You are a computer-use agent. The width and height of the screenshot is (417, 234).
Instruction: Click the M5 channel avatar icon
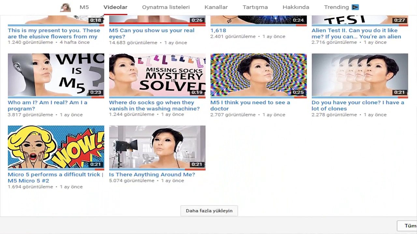click(x=65, y=7)
